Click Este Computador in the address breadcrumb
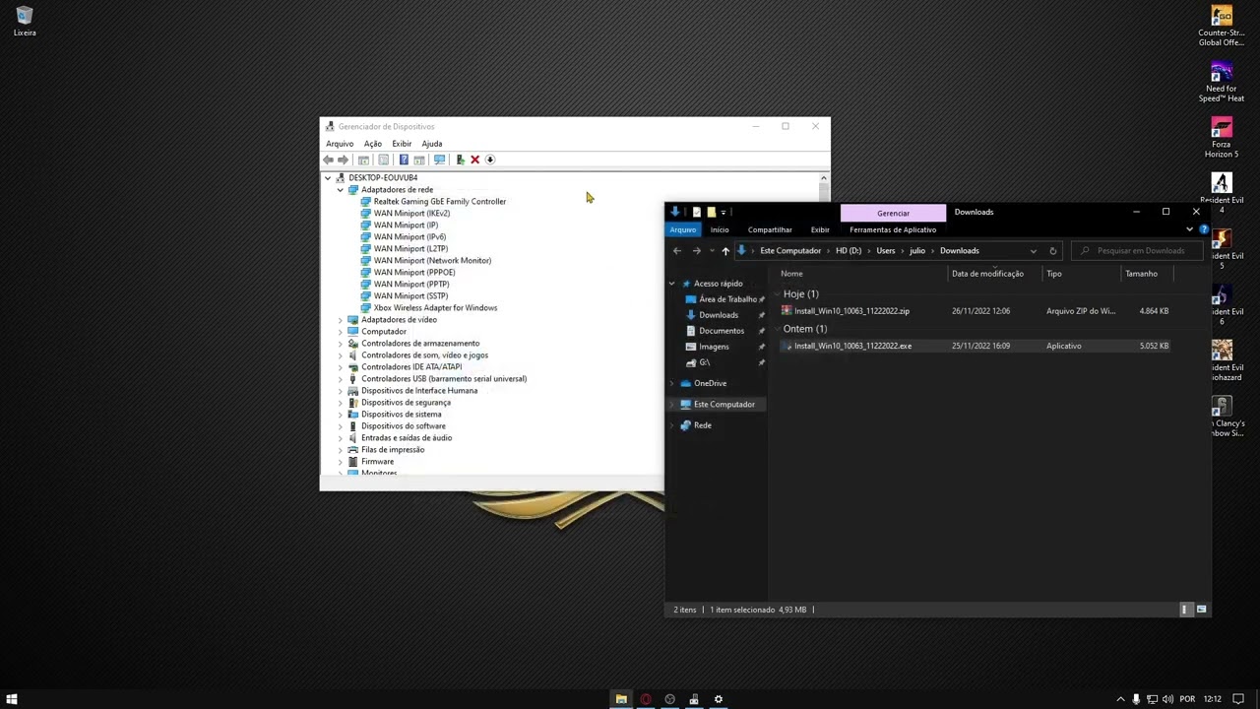 coord(790,251)
